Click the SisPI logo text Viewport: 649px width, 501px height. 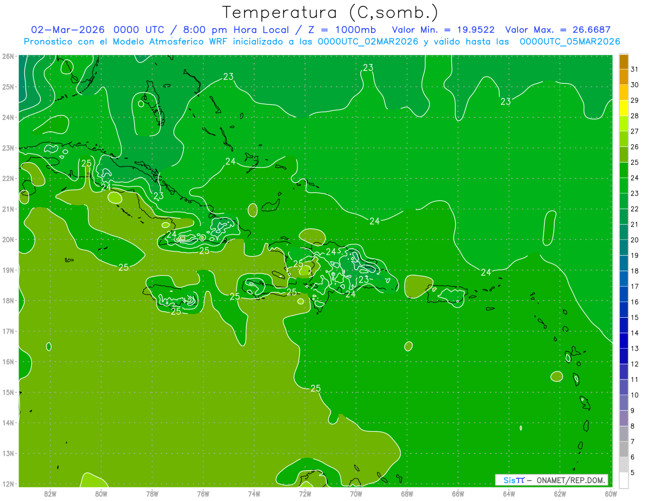pyautogui.click(x=514, y=480)
